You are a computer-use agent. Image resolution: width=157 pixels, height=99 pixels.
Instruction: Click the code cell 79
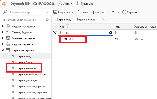click(123, 39)
